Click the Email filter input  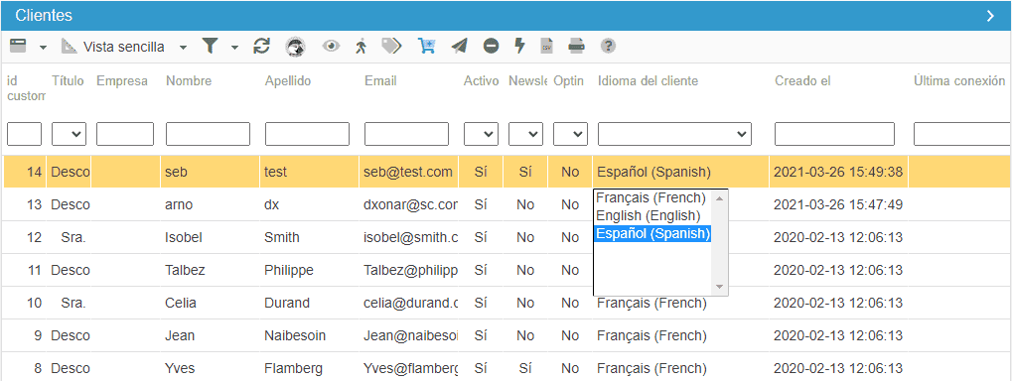(406, 134)
